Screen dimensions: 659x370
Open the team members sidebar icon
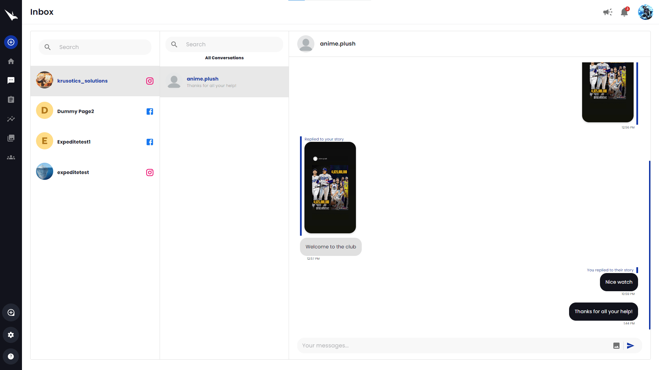click(11, 158)
